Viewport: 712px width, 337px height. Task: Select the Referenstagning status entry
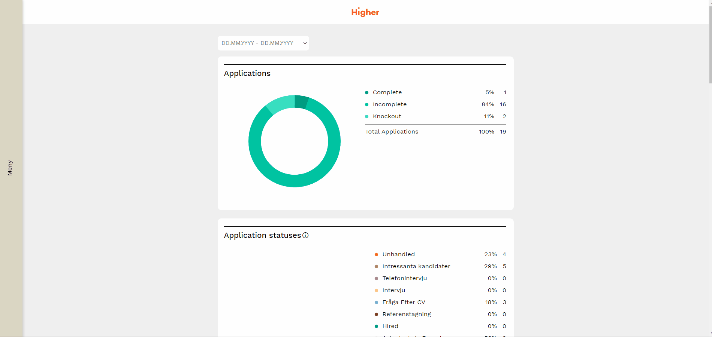click(x=406, y=314)
